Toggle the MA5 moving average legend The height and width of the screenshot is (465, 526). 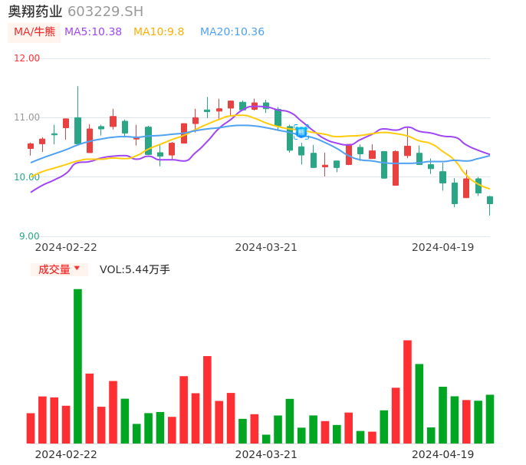tap(93, 32)
